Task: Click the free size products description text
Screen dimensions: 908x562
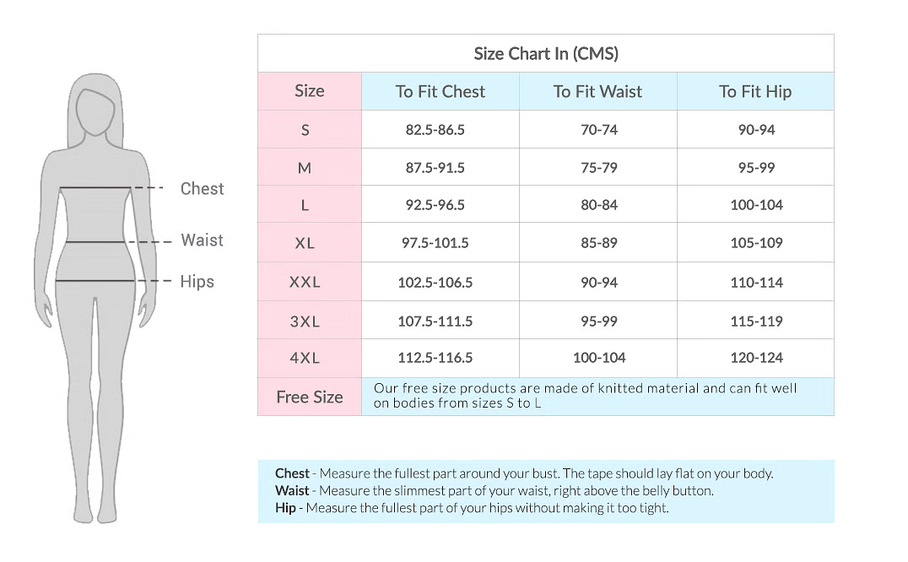Action: coord(585,396)
